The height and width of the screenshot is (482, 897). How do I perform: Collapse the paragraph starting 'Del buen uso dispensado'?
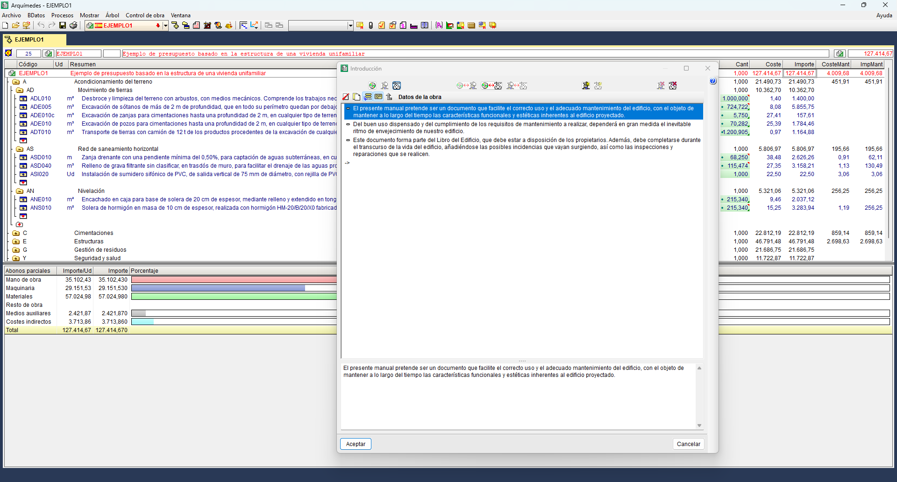point(348,125)
